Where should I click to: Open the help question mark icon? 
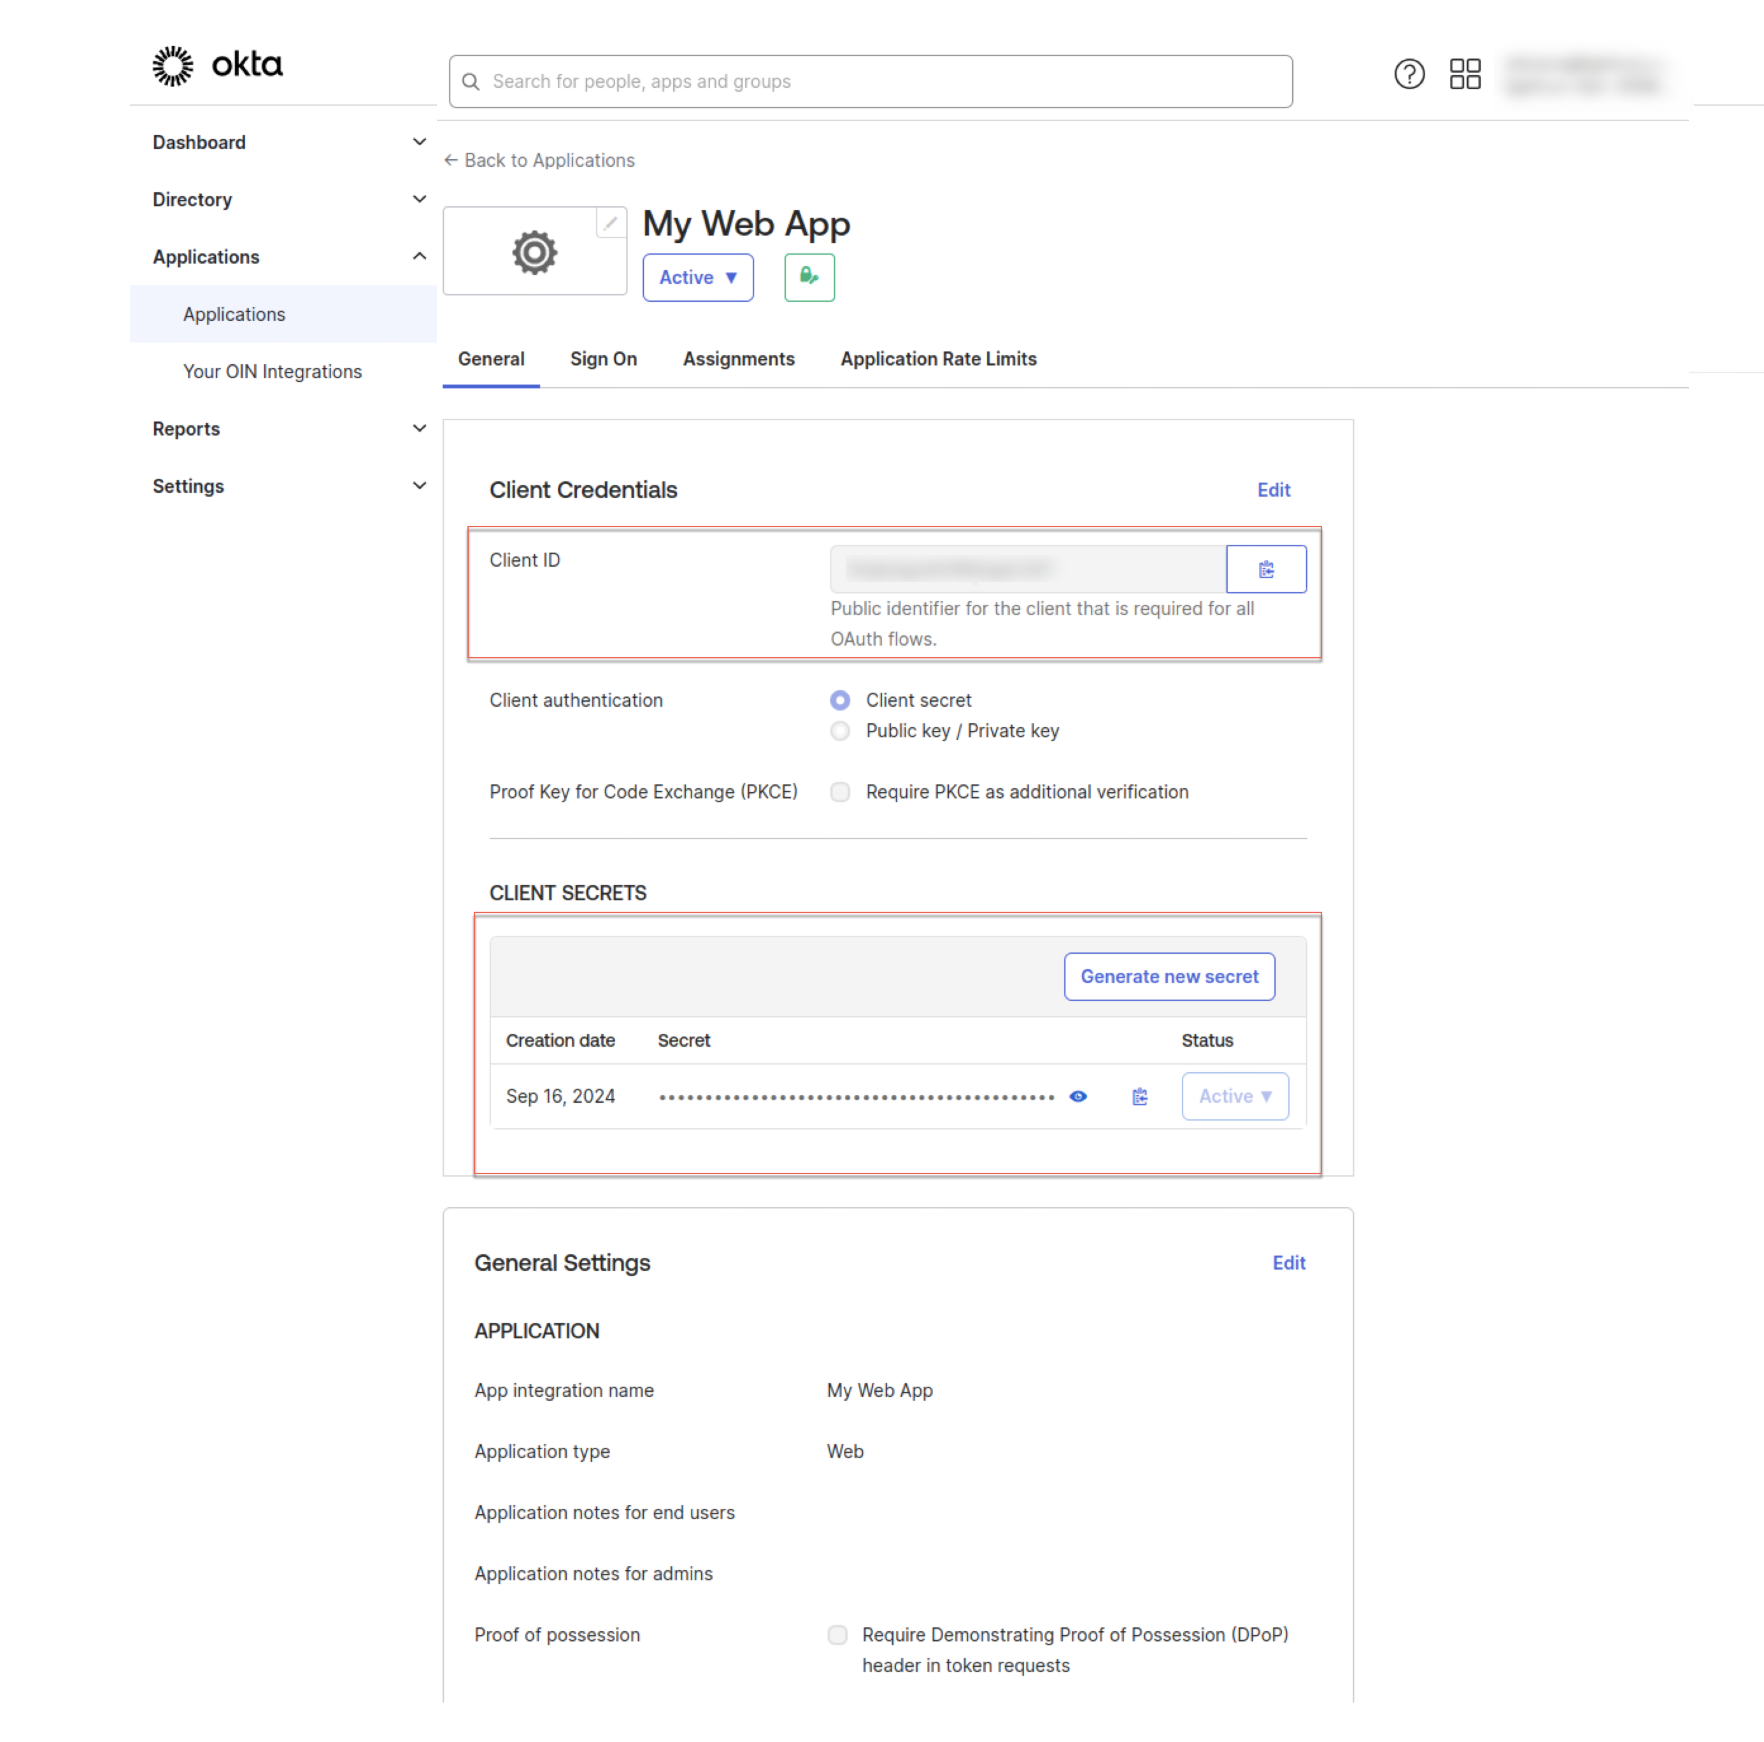click(1409, 74)
